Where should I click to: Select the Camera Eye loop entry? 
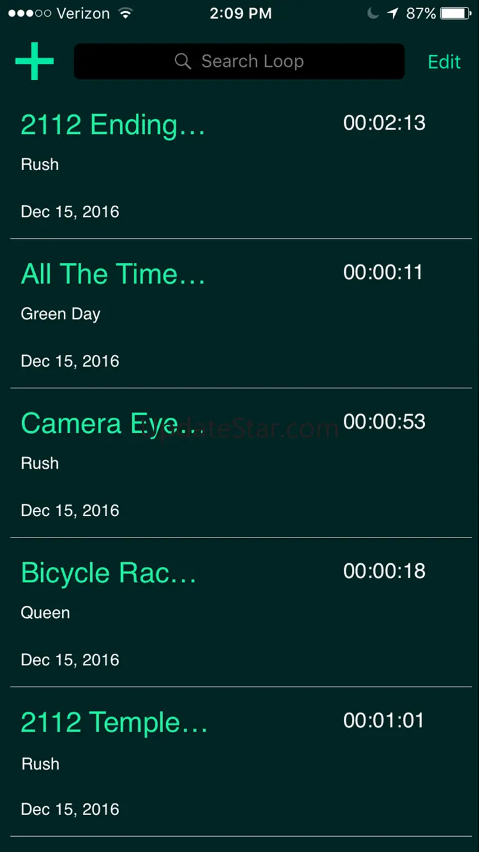(x=241, y=463)
